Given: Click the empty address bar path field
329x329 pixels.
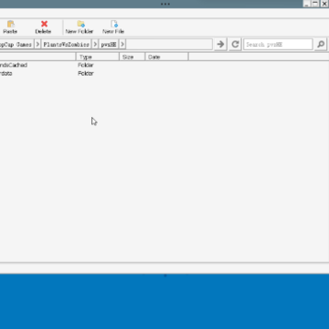Looking at the screenshot, I should [169, 45].
